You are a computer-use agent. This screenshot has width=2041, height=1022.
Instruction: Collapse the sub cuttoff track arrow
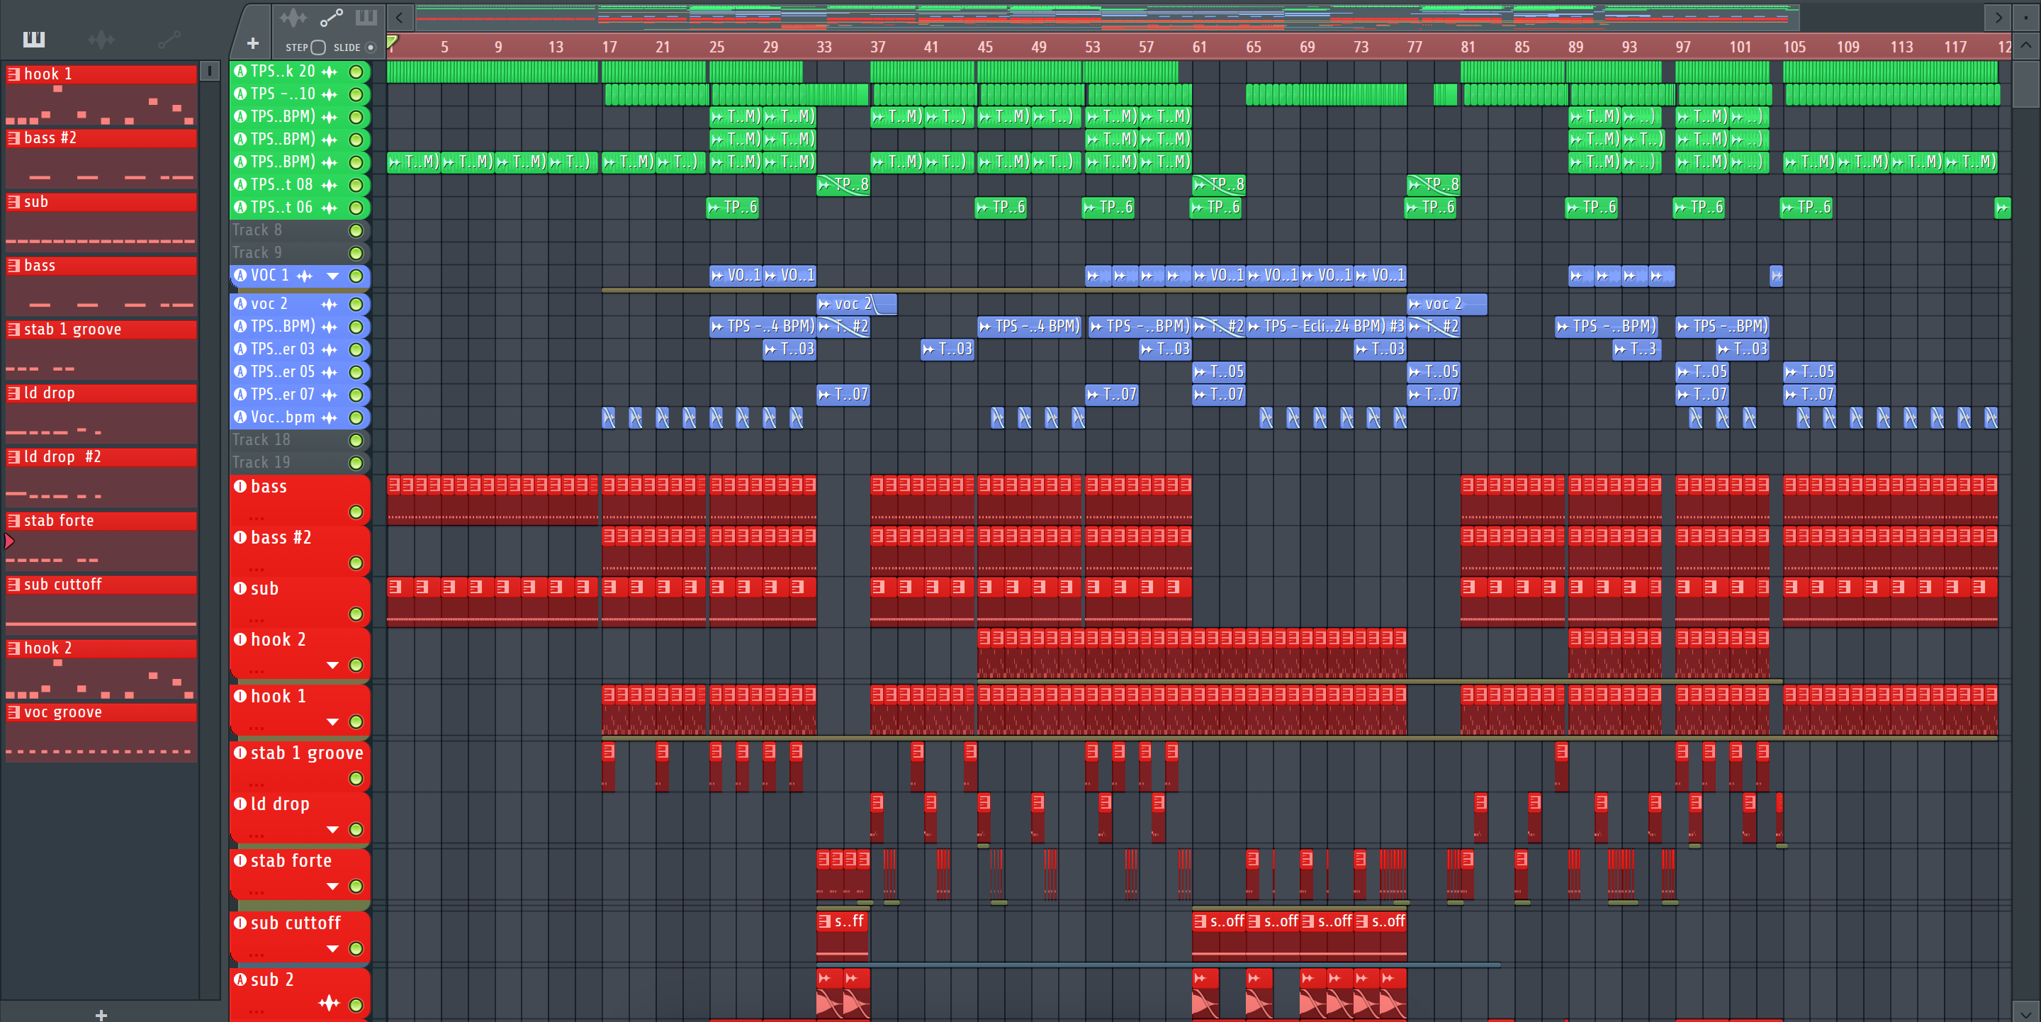pyautogui.click(x=333, y=949)
